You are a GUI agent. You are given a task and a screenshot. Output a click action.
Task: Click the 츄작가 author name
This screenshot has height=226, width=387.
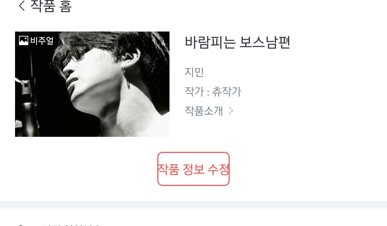[x=226, y=92]
